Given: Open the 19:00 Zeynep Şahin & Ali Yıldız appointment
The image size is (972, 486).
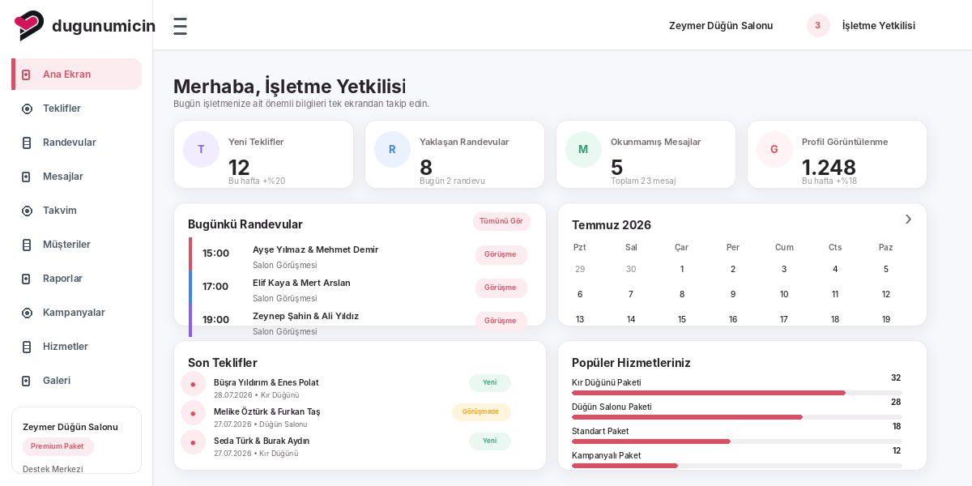Looking at the screenshot, I should (x=359, y=321).
